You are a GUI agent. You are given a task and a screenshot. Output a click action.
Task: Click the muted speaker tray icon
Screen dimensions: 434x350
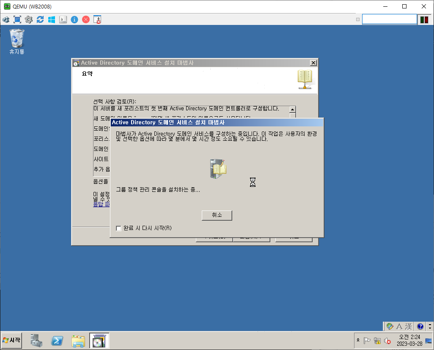pos(387,341)
